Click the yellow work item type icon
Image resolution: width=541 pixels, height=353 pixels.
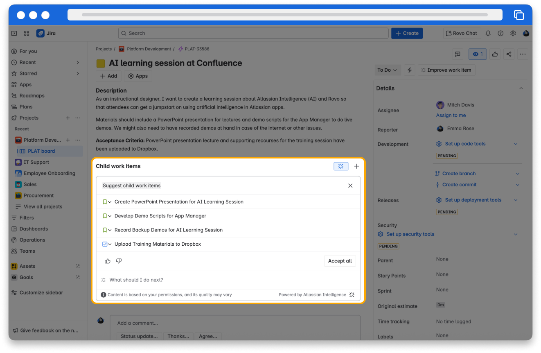point(101,63)
